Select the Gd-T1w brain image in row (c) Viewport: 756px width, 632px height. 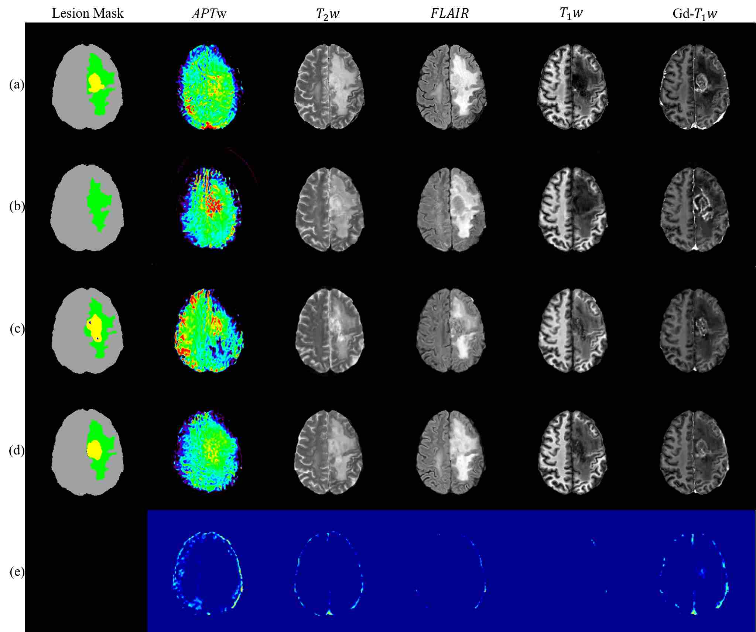click(x=695, y=331)
